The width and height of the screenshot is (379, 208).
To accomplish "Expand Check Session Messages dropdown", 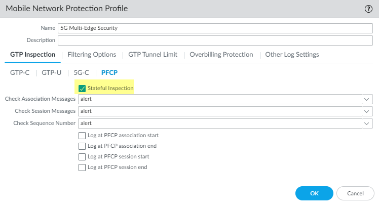I will 225,111.
